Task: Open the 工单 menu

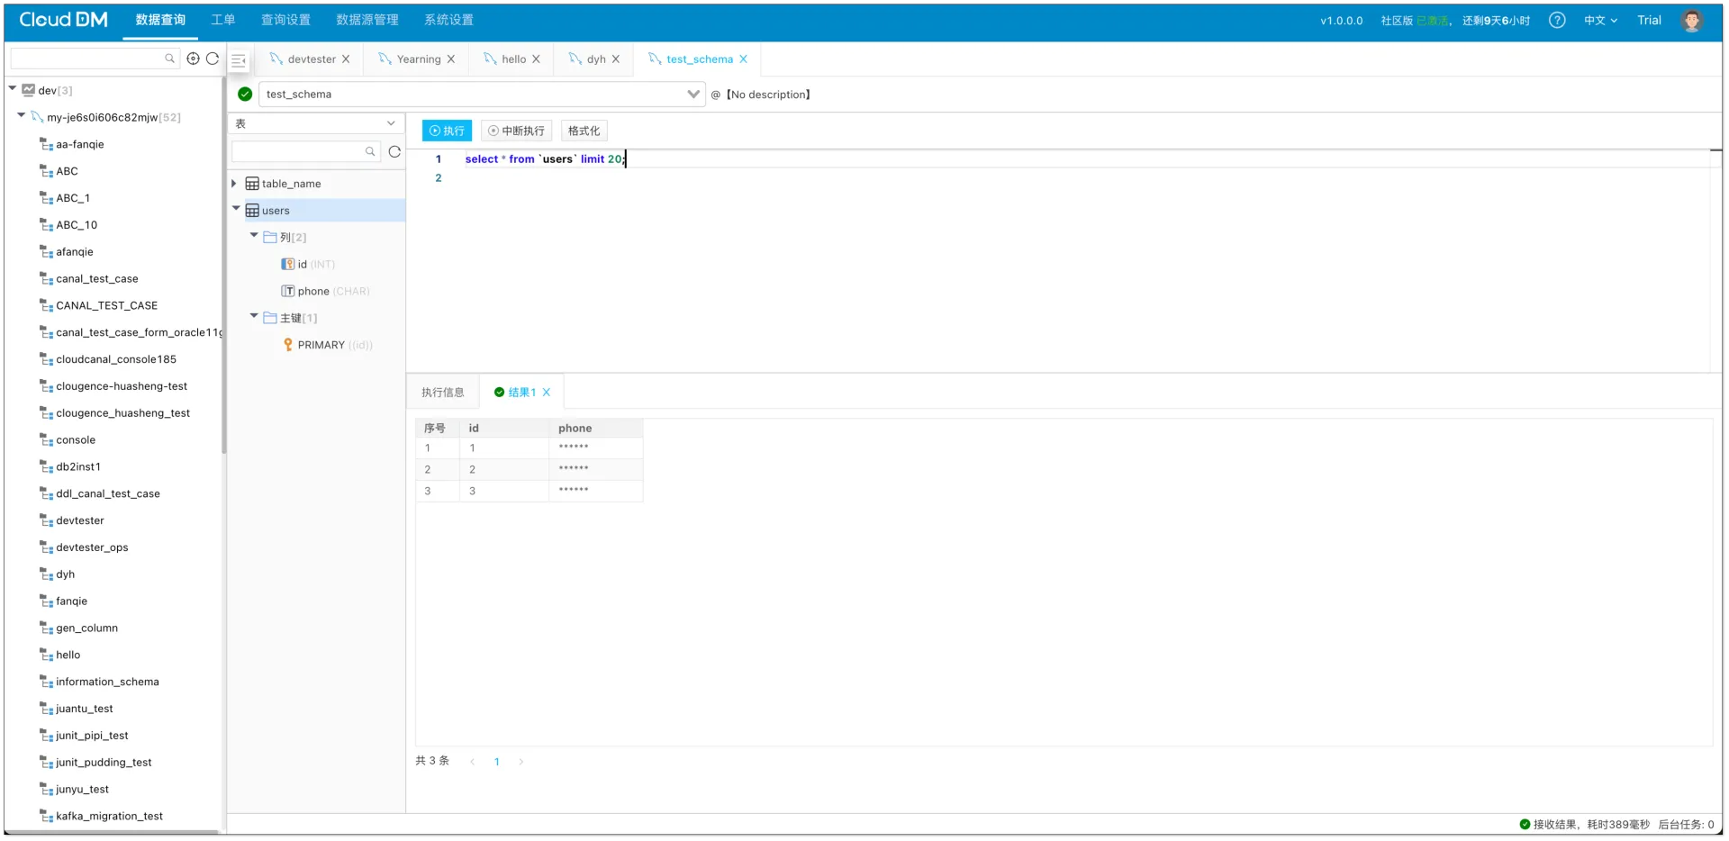Action: click(223, 20)
